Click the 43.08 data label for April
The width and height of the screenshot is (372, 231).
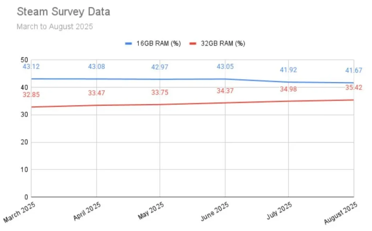97,67
